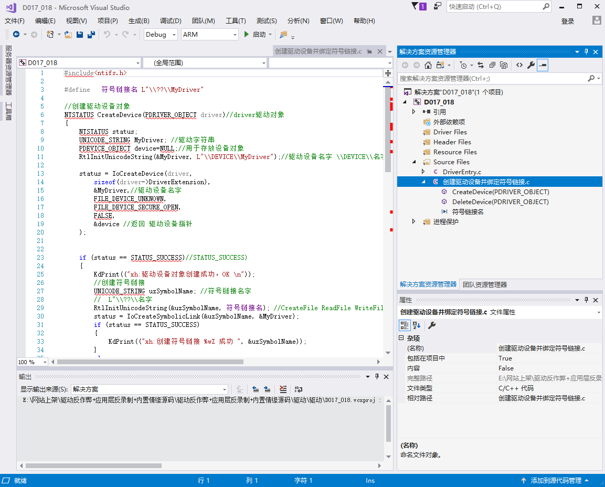Image resolution: width=605 pixels, height=487 pixels.
Task: Click the 启动 start debugging button
Action: (258, 35)
